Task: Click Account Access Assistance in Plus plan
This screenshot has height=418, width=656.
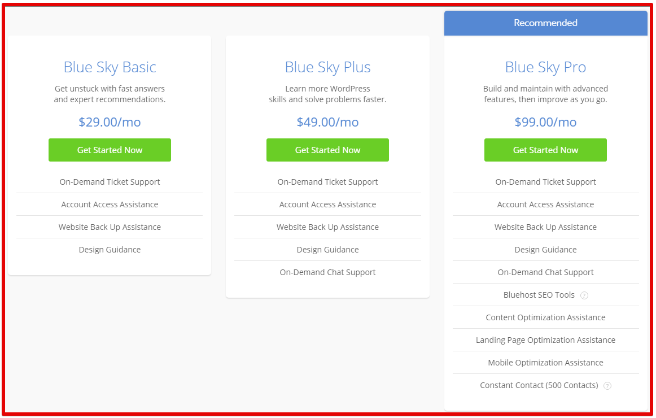Action: point(327,204)
